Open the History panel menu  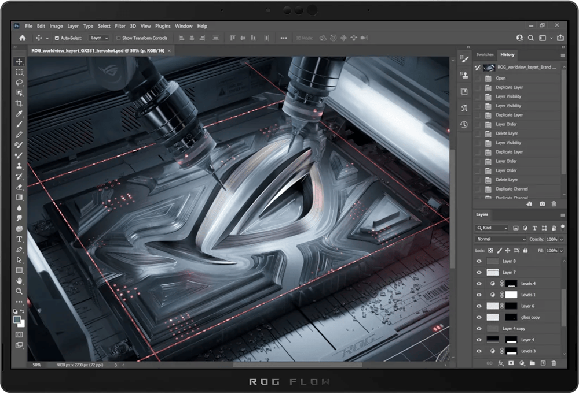pos(563,55)
